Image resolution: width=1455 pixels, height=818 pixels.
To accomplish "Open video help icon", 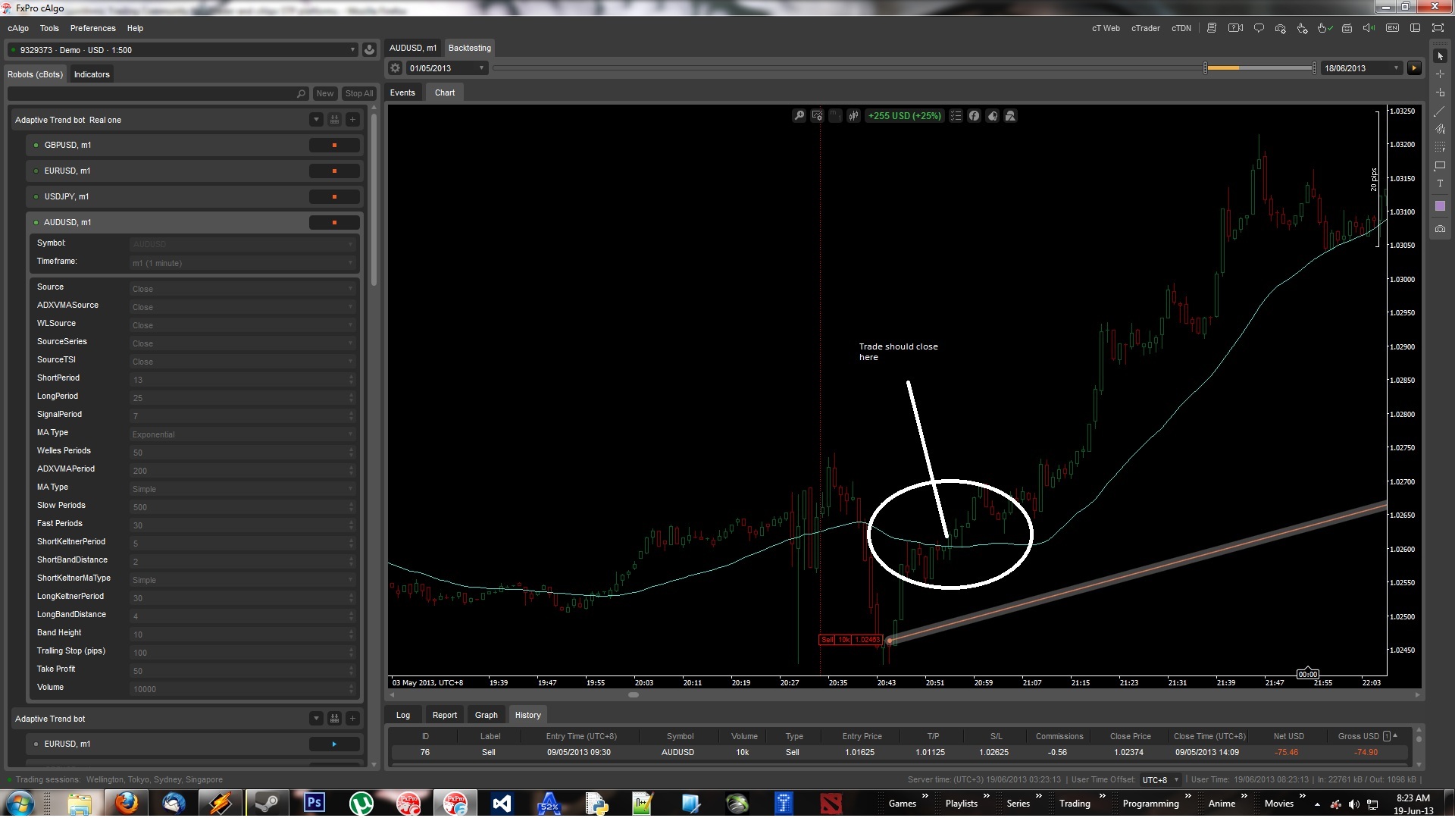I will 1235,28.
